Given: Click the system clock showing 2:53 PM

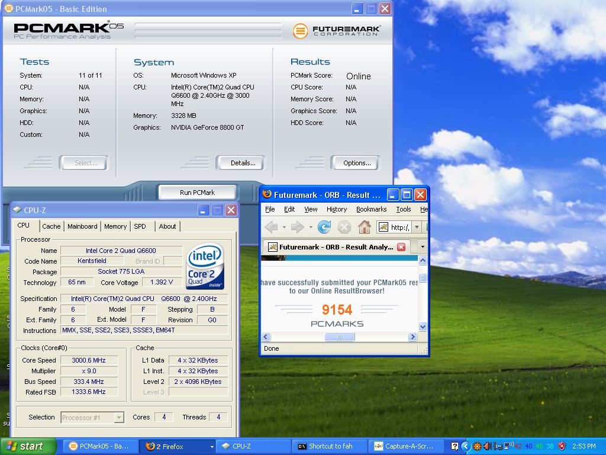Looking at the screenshot, I should click(584, 446).
